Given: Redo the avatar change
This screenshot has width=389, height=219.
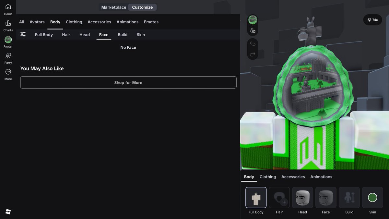Looking at the screenshot, I should pyautogui.click(x=253, y=54).
